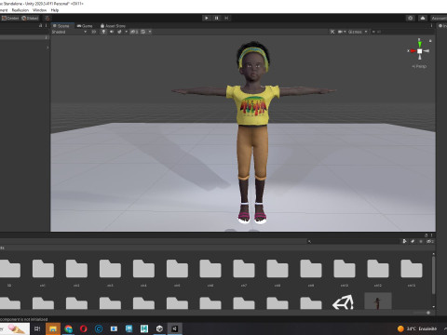447x335 pixels.
Task: Switch to the Game tab
Action: coord(85,26)
